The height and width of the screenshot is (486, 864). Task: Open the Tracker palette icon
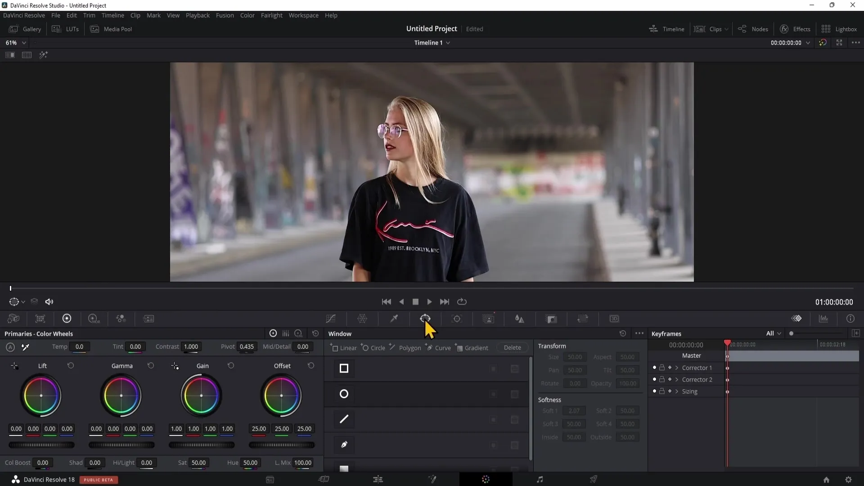457,319
